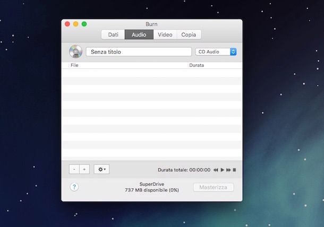Viewport: 324px width, 227px height.
Task: Open the Video tab
Action: click(165, 34)
